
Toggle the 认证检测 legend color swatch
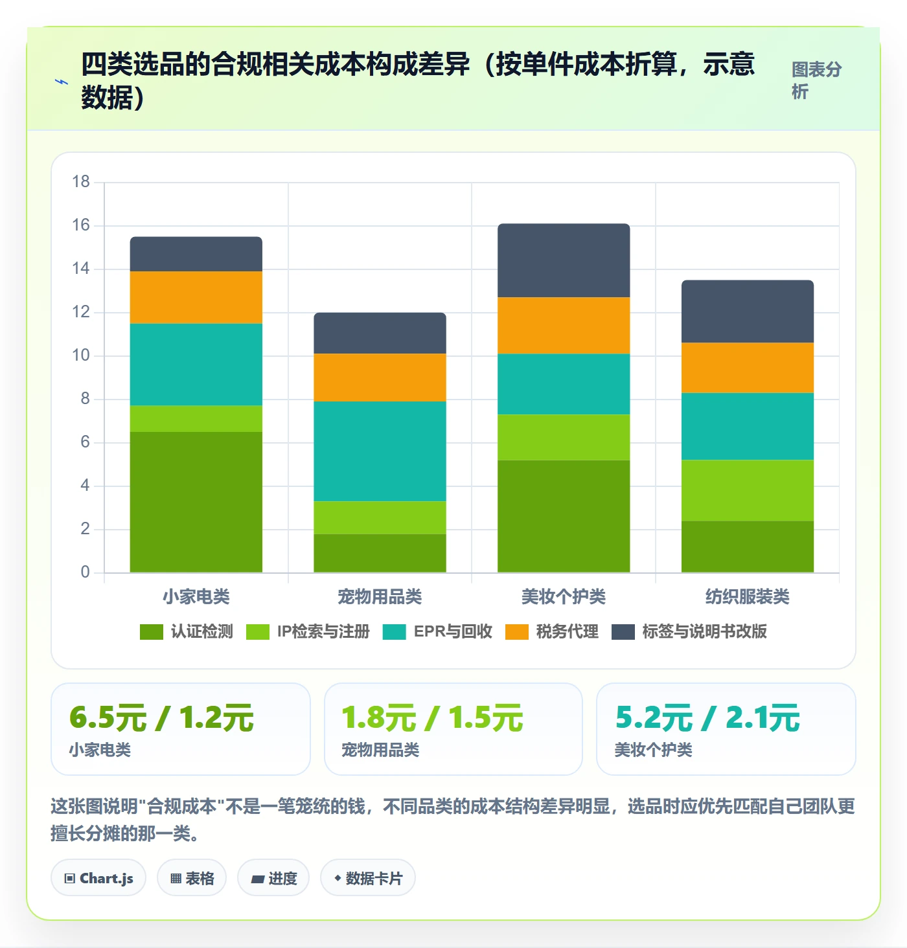[x=152, y=632]
